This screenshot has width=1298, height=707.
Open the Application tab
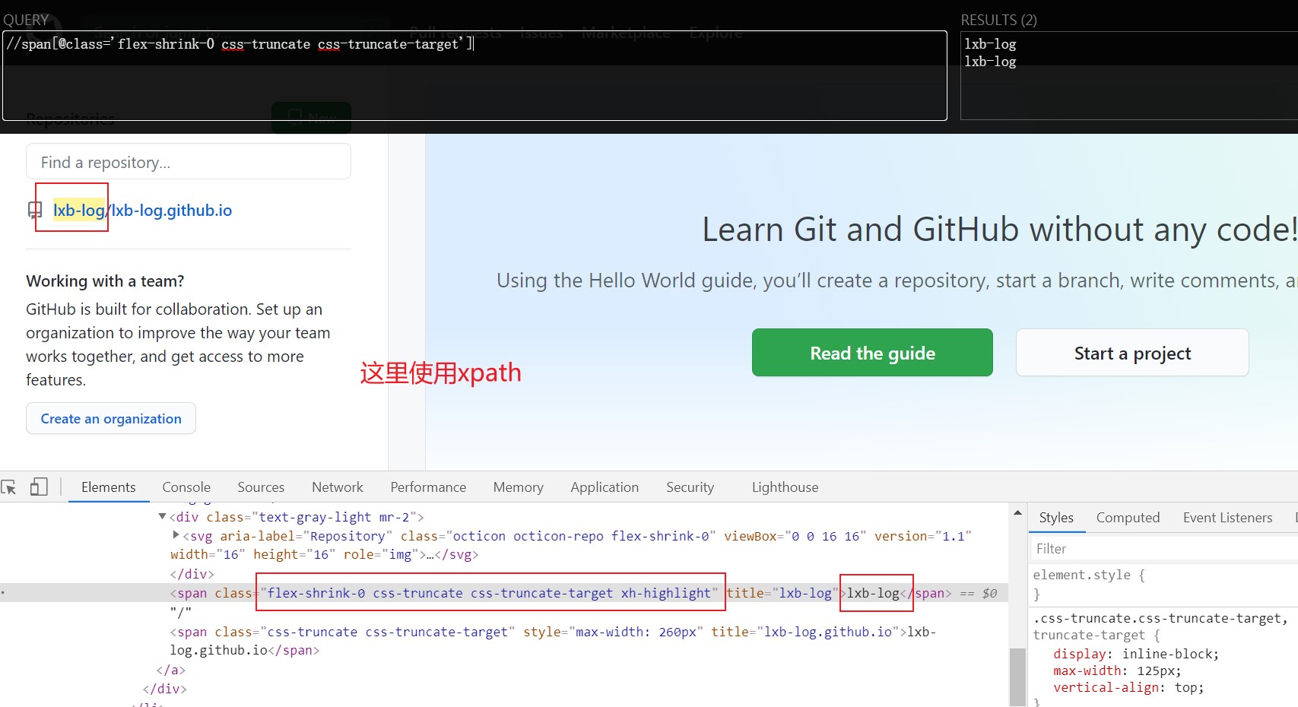[x=605, y=487]
